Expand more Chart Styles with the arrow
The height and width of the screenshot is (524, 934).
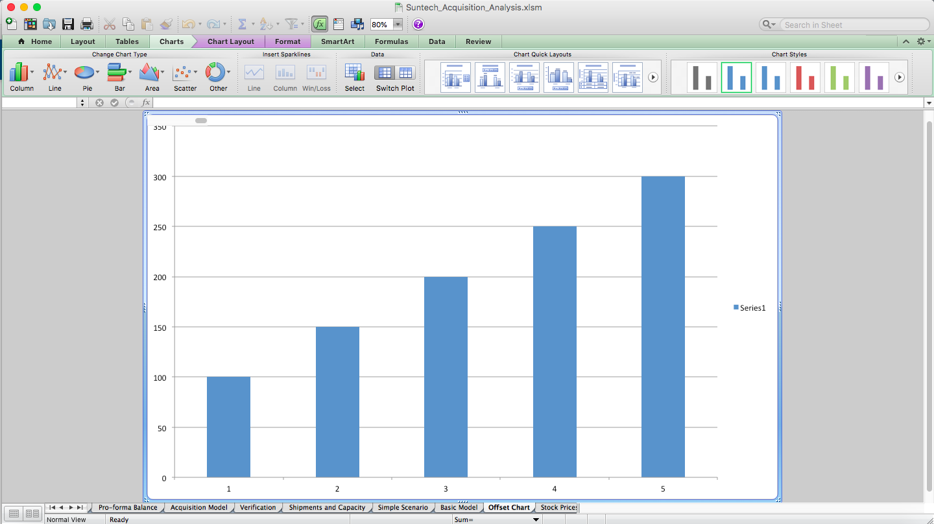(x=899, y=77)
